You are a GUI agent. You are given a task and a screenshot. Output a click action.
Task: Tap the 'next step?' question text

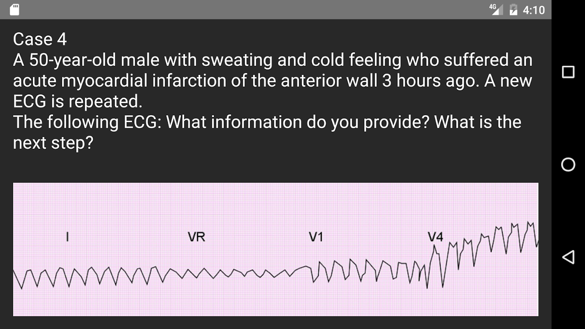point(53,143)
